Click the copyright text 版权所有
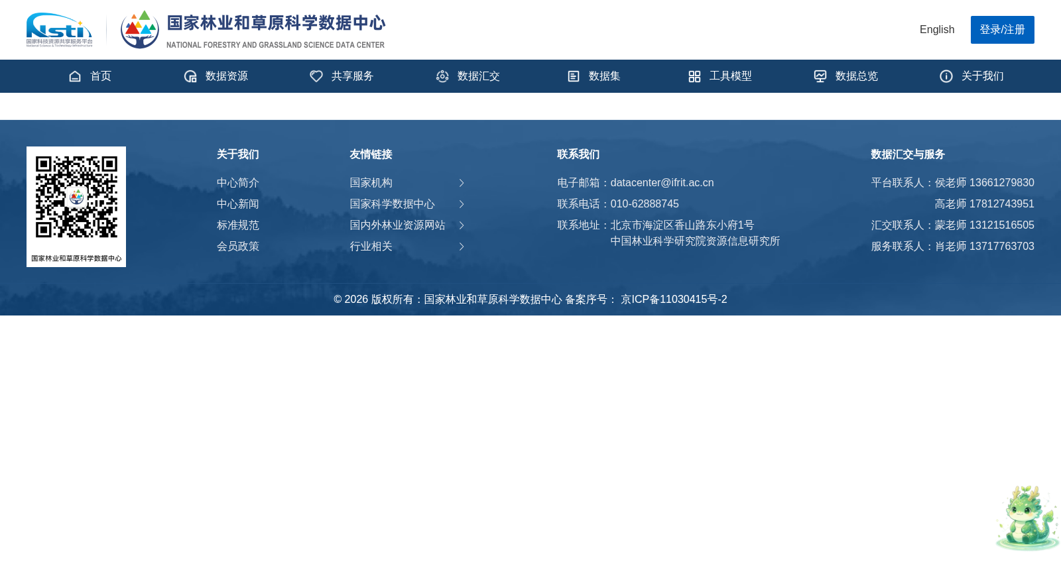The width and height of the screenshot is (1061, 568). [392, 300]
